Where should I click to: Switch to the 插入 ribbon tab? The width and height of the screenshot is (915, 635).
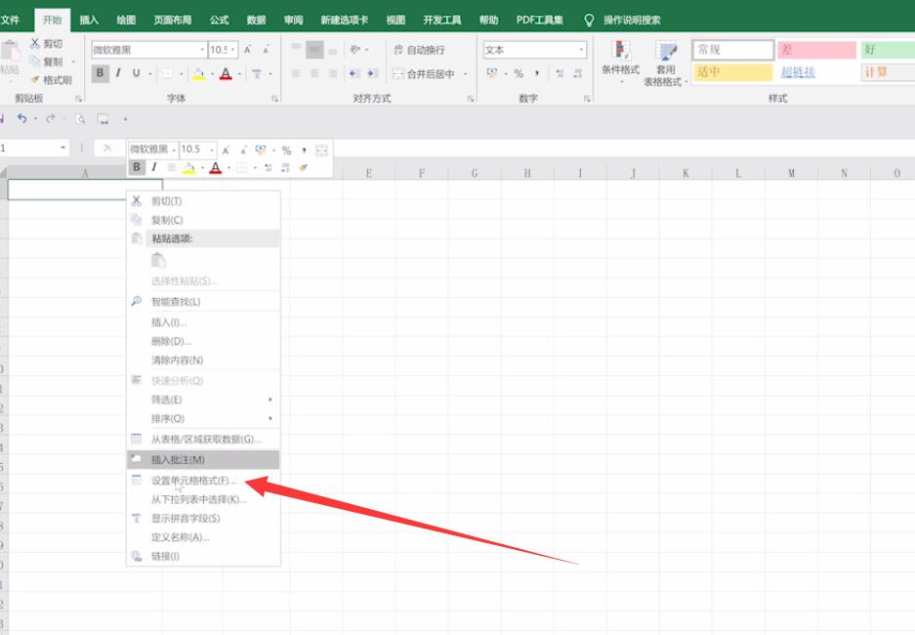coord(89,21)
